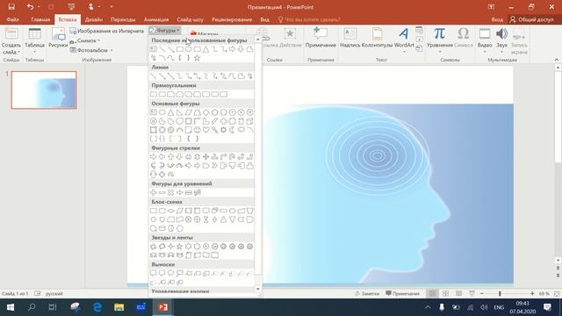Fit slide to current window
562x316 pixels.
point(557,293)
